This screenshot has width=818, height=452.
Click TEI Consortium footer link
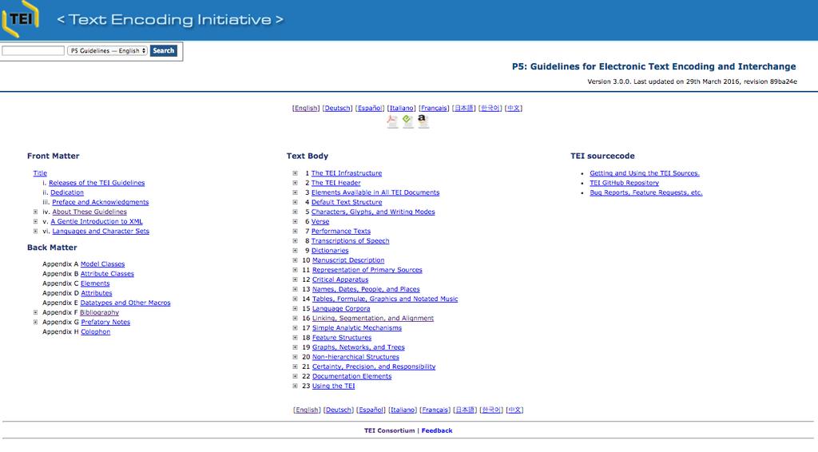389,430
